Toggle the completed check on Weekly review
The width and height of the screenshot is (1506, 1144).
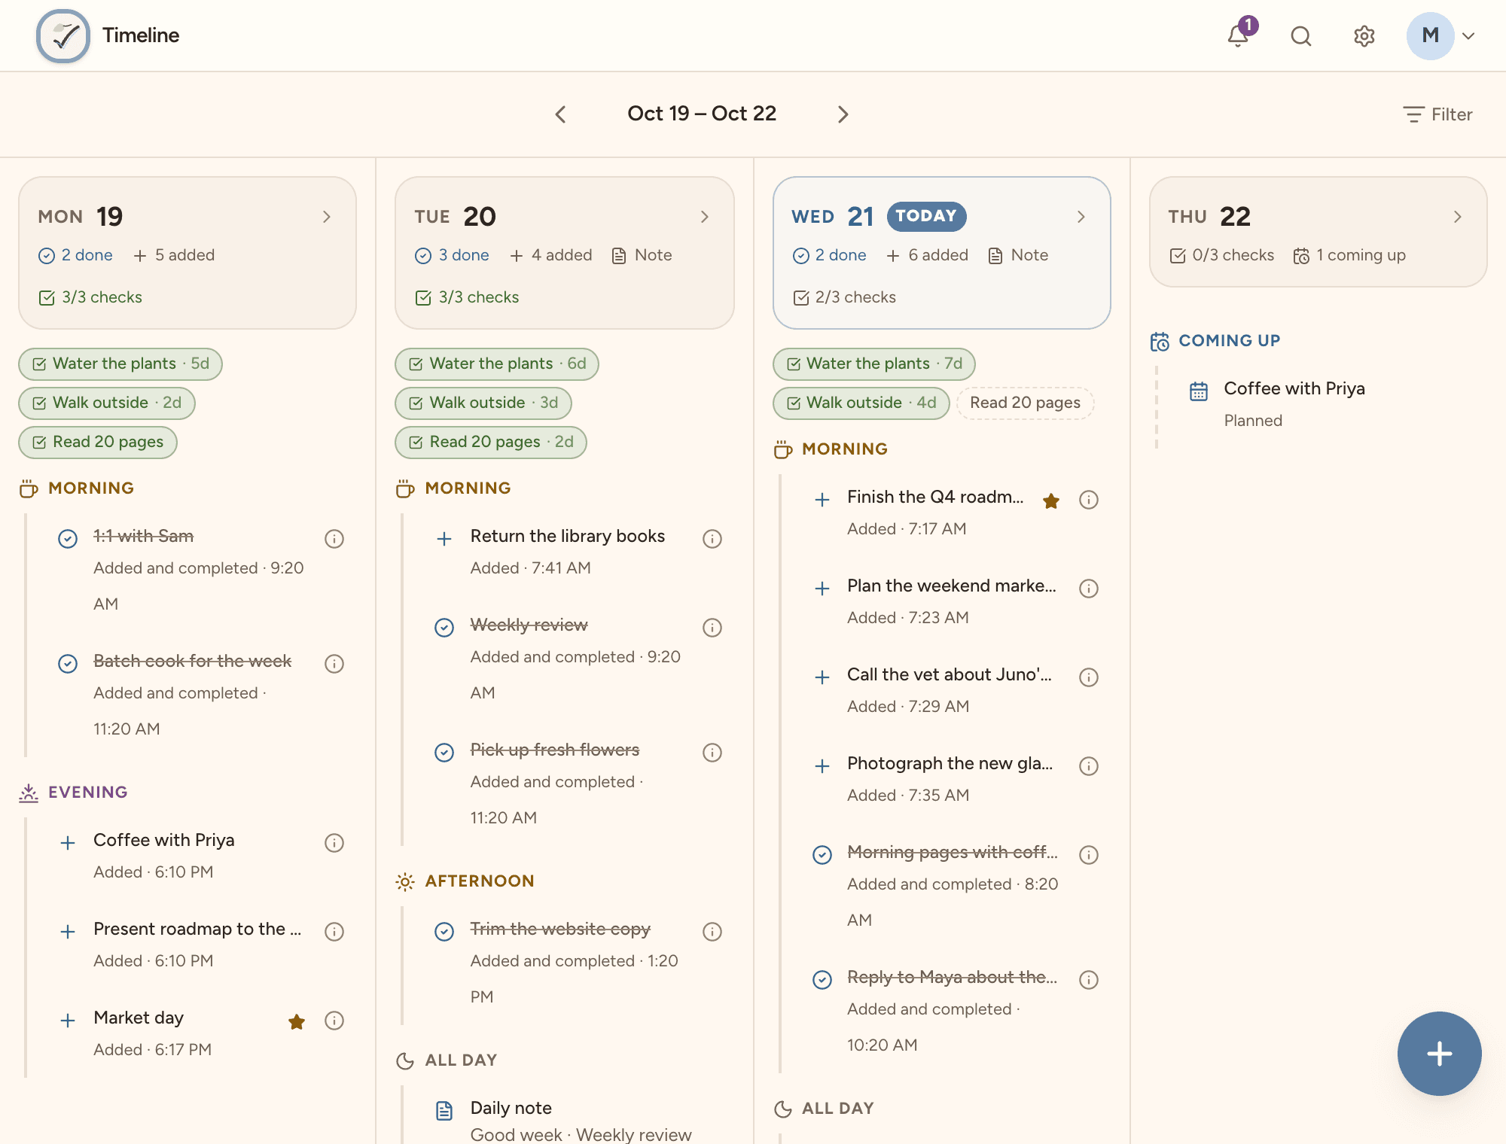(444, 627)
